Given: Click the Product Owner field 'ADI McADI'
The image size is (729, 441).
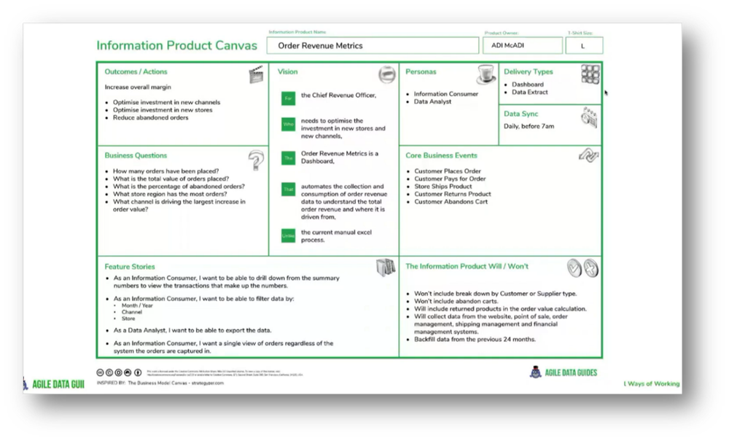Looking at the screenshot, I should [523, 45].
